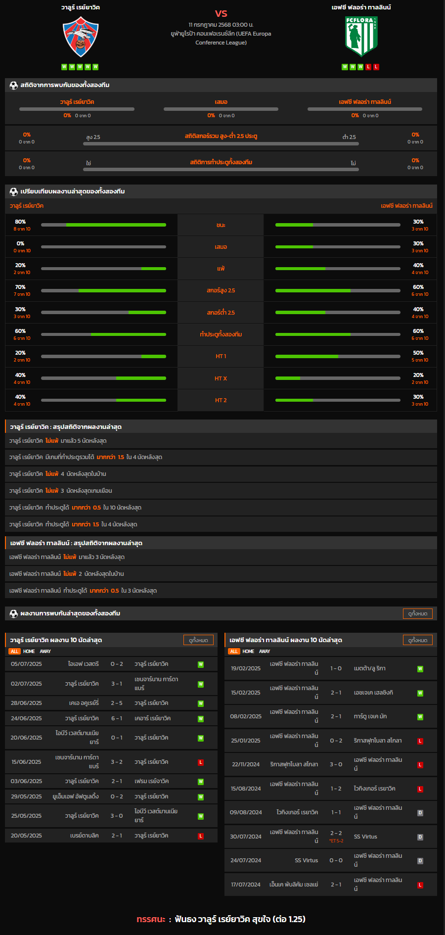Click W result badge for 05/07/2025 match
The image size is (445, 935).
click(x=201, y=664)
